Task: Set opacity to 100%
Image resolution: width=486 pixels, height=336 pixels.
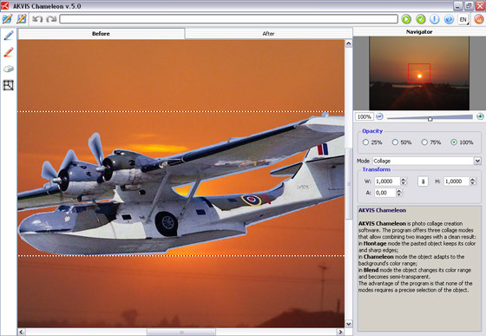Action: click(x=454, y=142)
